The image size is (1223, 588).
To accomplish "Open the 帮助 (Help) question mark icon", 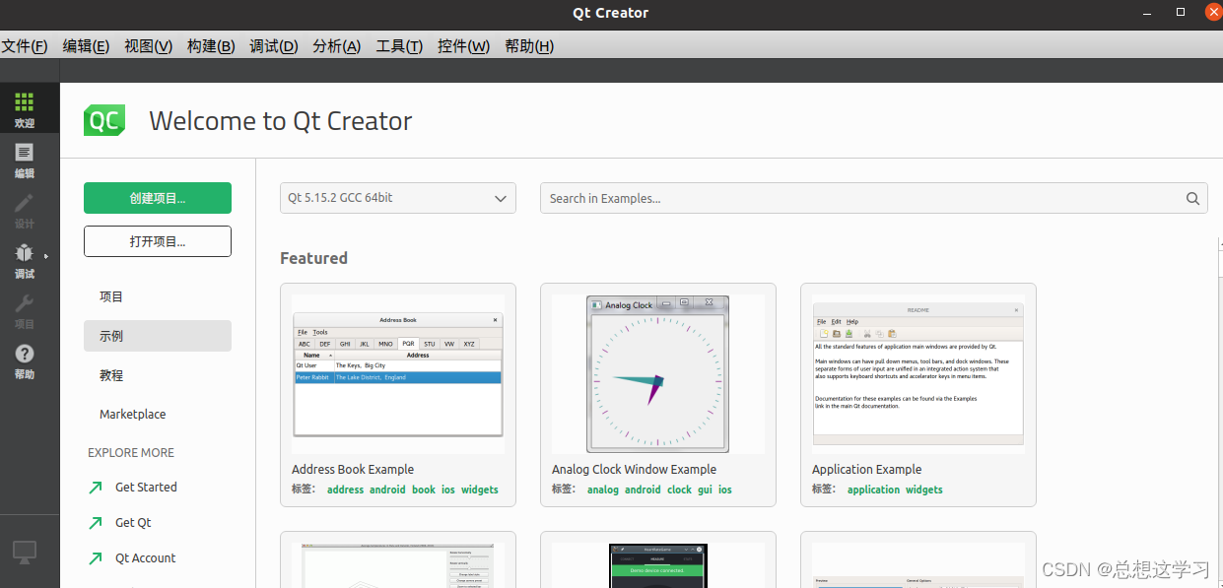I will pyautogui.click(x=24, y=357).
